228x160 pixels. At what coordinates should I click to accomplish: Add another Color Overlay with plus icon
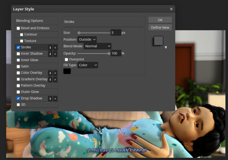(55, 73)
